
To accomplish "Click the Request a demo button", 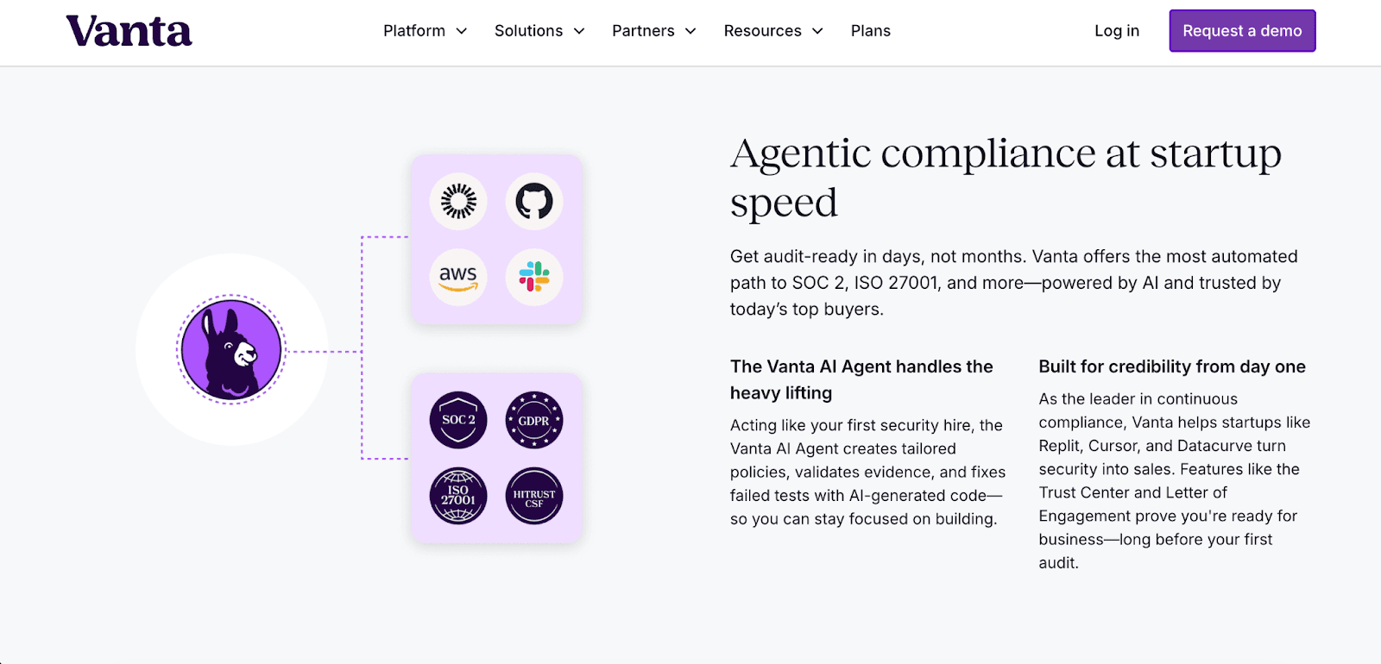I will pos(1242,31).
